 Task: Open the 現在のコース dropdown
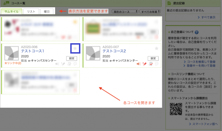125,11
